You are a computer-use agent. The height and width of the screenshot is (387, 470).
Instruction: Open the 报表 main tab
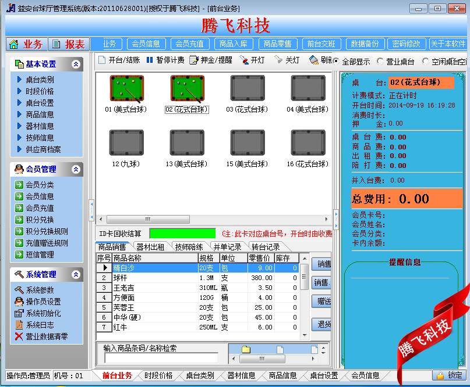[68, 44]
